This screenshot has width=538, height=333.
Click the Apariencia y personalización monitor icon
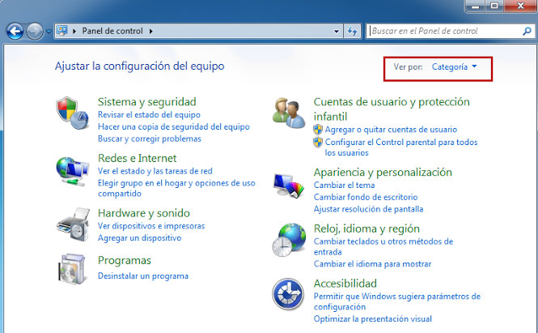[x=289, y=186]
